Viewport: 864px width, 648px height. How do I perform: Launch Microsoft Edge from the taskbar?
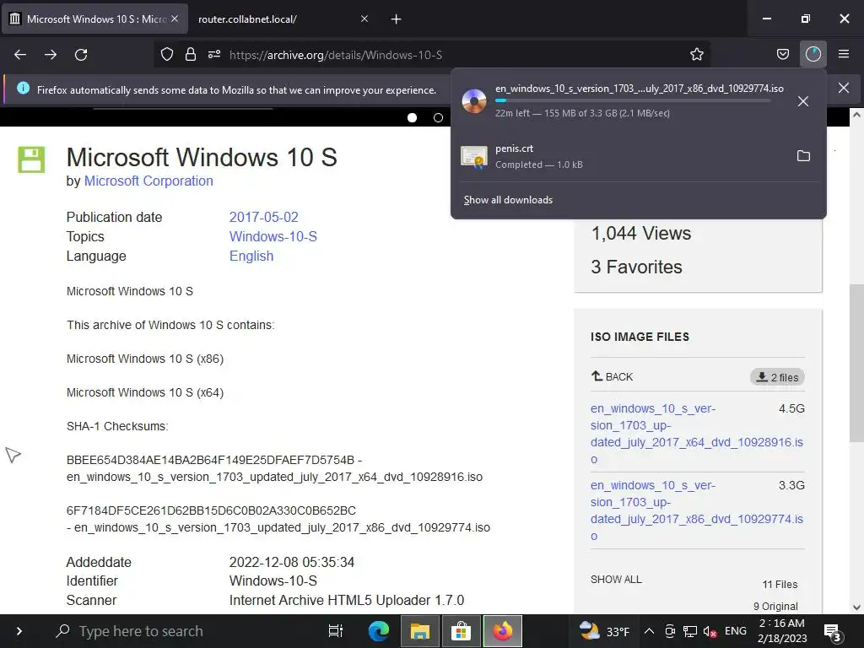coord(379,631)
